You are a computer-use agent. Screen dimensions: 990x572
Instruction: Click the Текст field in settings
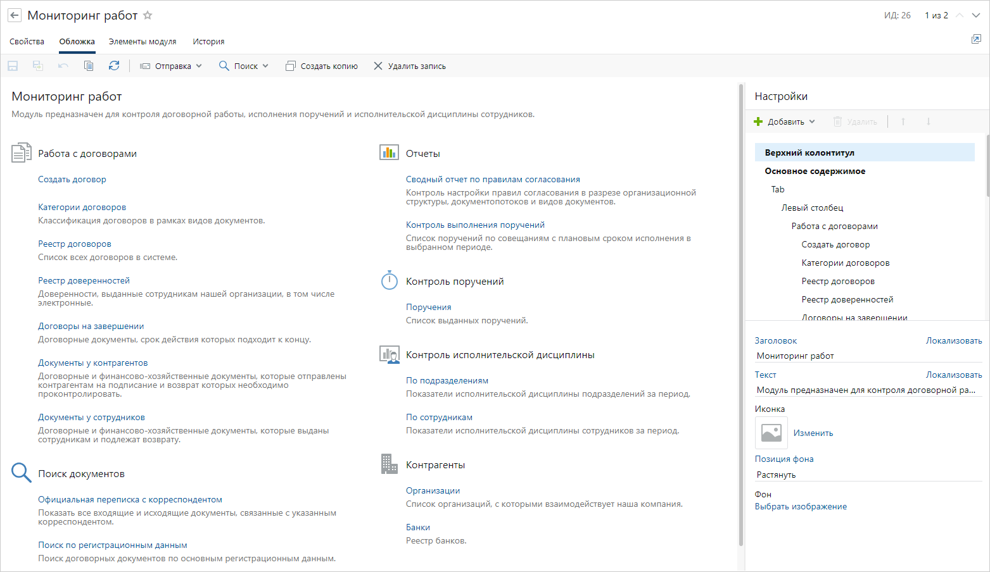[868, 390]
